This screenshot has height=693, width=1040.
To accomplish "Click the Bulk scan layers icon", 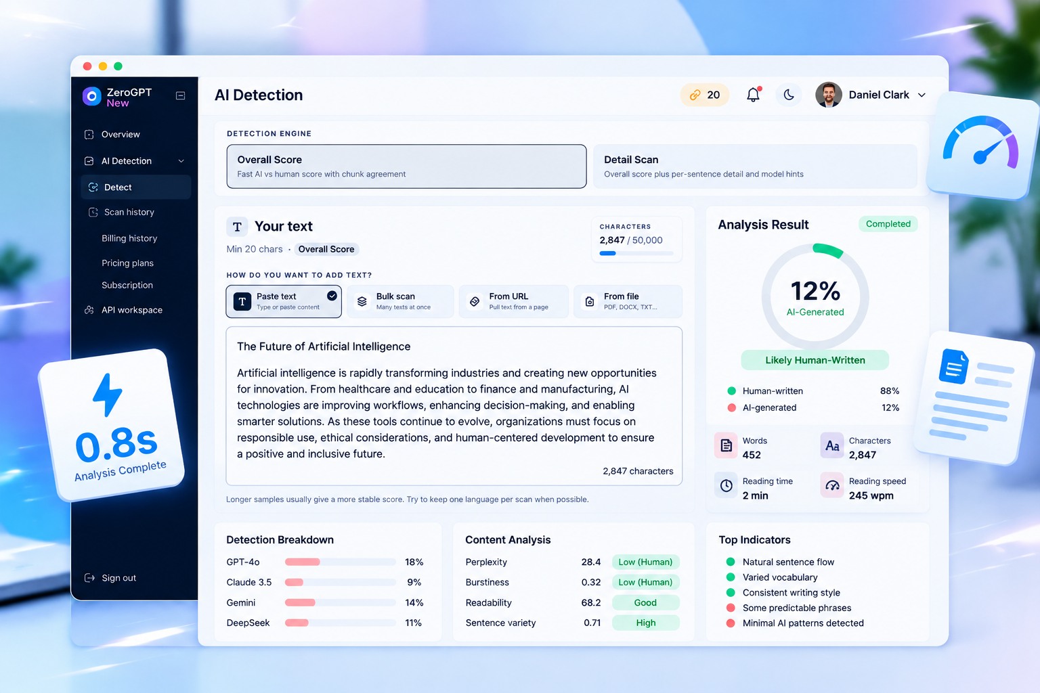I will click(362, 302).
